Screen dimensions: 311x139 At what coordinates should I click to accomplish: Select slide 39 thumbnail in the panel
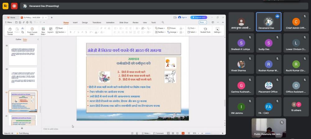(23, 78)
